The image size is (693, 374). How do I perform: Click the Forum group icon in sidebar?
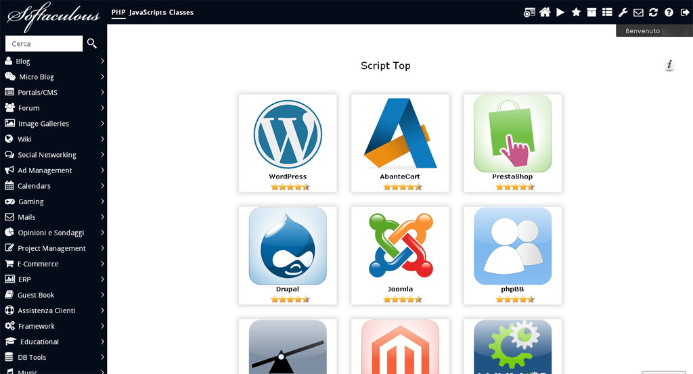pyautogui.click(x=9, y=108)
